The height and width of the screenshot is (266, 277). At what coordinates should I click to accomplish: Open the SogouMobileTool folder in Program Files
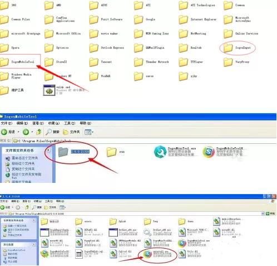click(18, 62)
